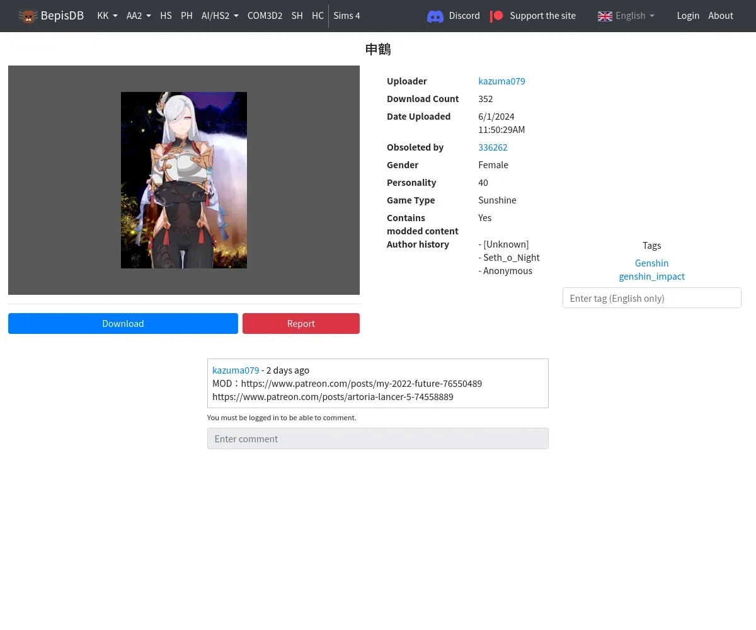This screenshot has height=630, width=756.
Task: Expand the AI/HS2 dropdown menu
Action: 220,16
